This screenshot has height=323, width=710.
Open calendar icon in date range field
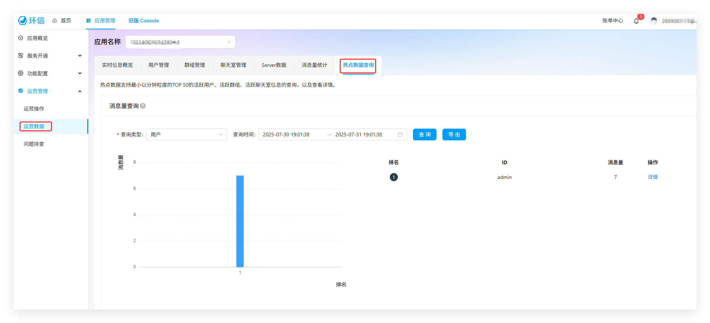point(400,135)
